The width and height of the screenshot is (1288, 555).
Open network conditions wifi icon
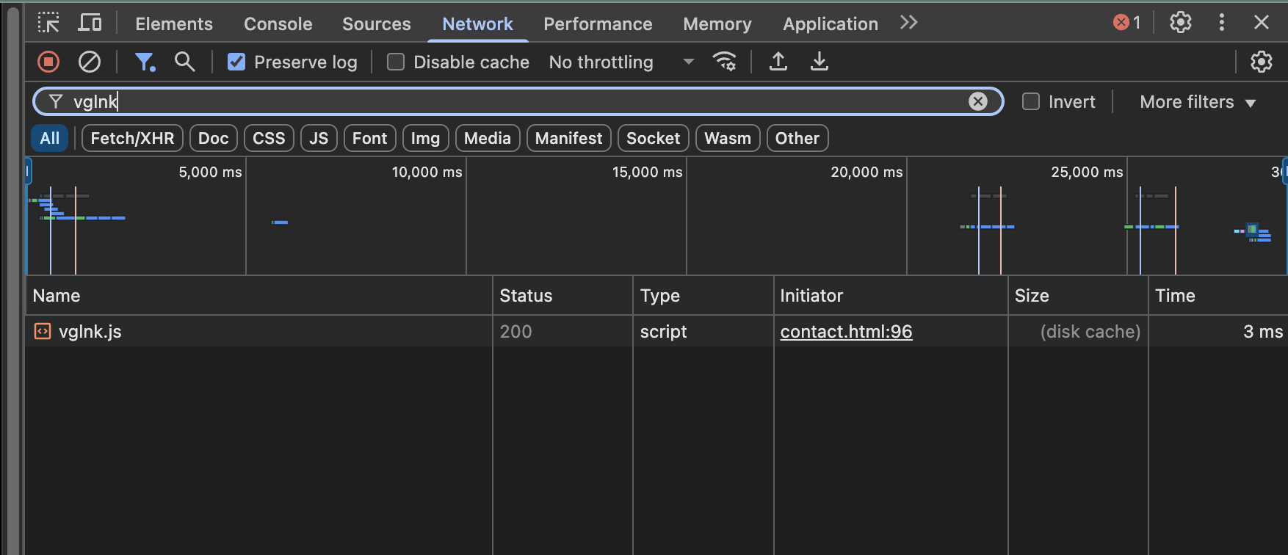(x=724, y=62)
